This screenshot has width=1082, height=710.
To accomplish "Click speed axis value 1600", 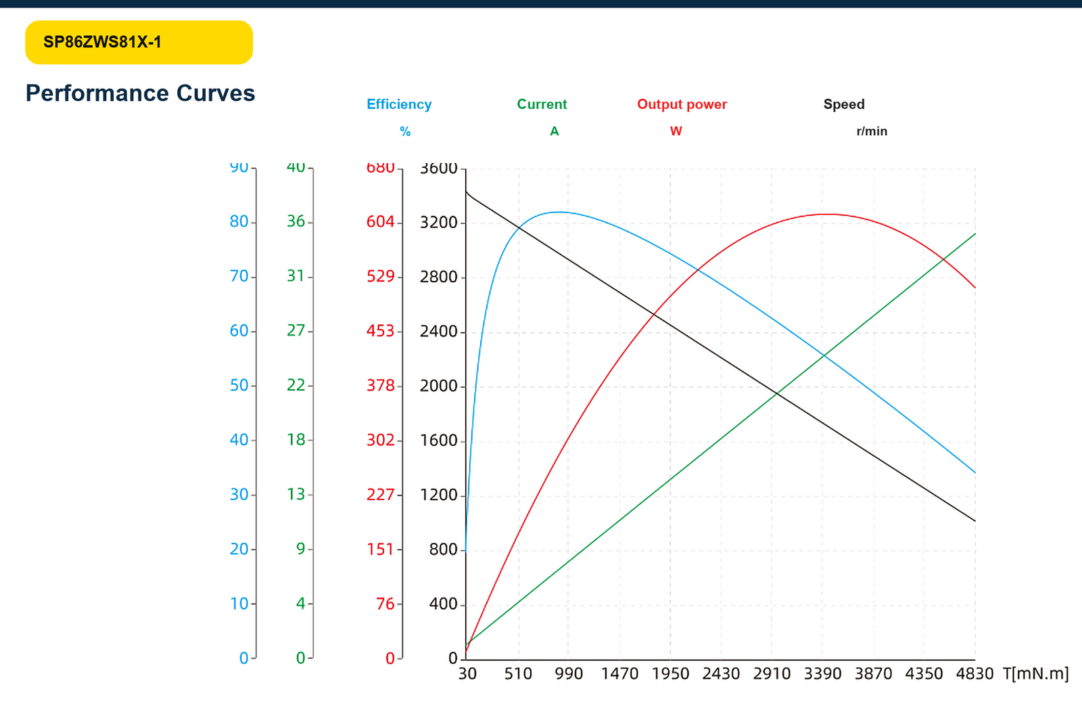I will pyautogui.click(x=439, y=441).
